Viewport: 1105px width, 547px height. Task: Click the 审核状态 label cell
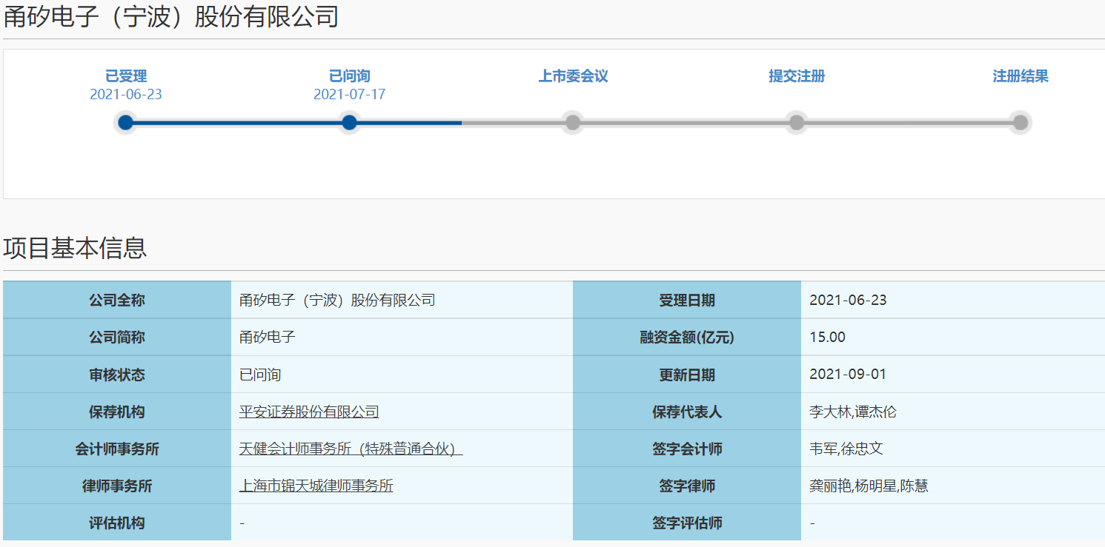coord(117,374)
